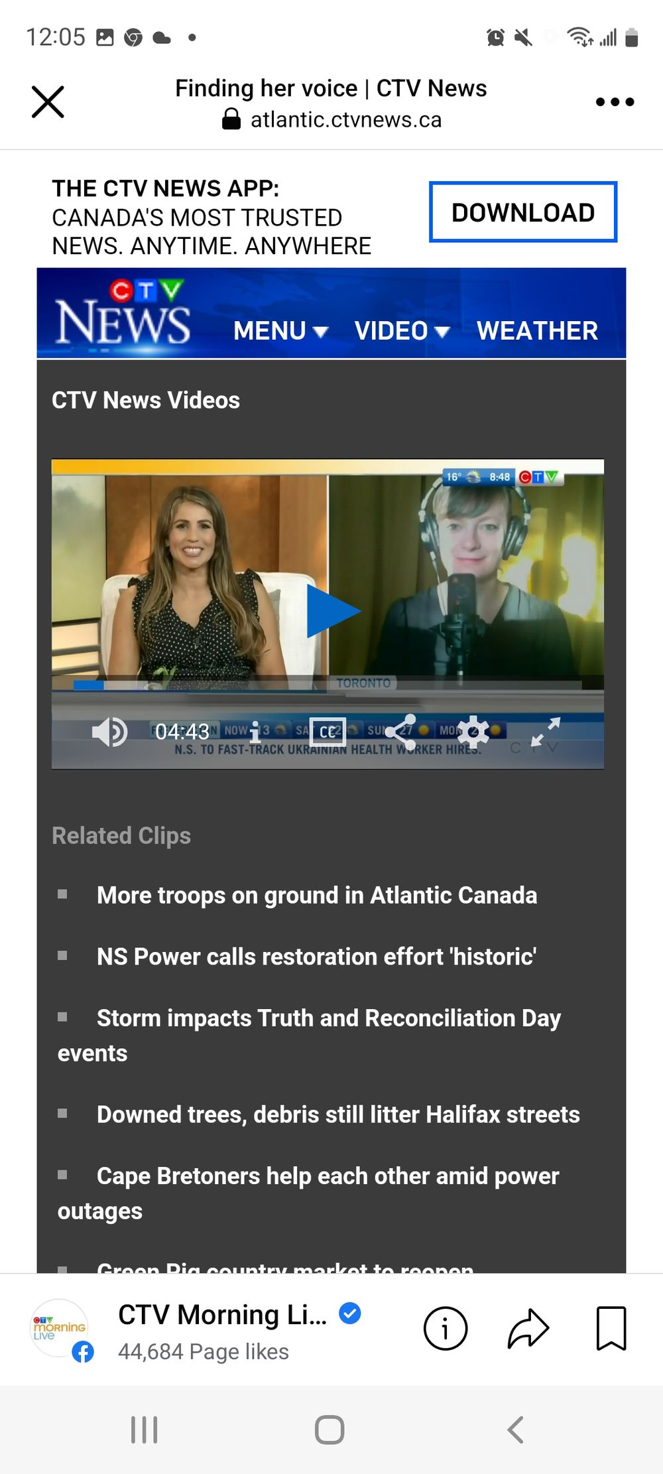Show video info with the i icon
Image resolution: width=663 pixels, height=1474 pixels.
pos(255,732)
